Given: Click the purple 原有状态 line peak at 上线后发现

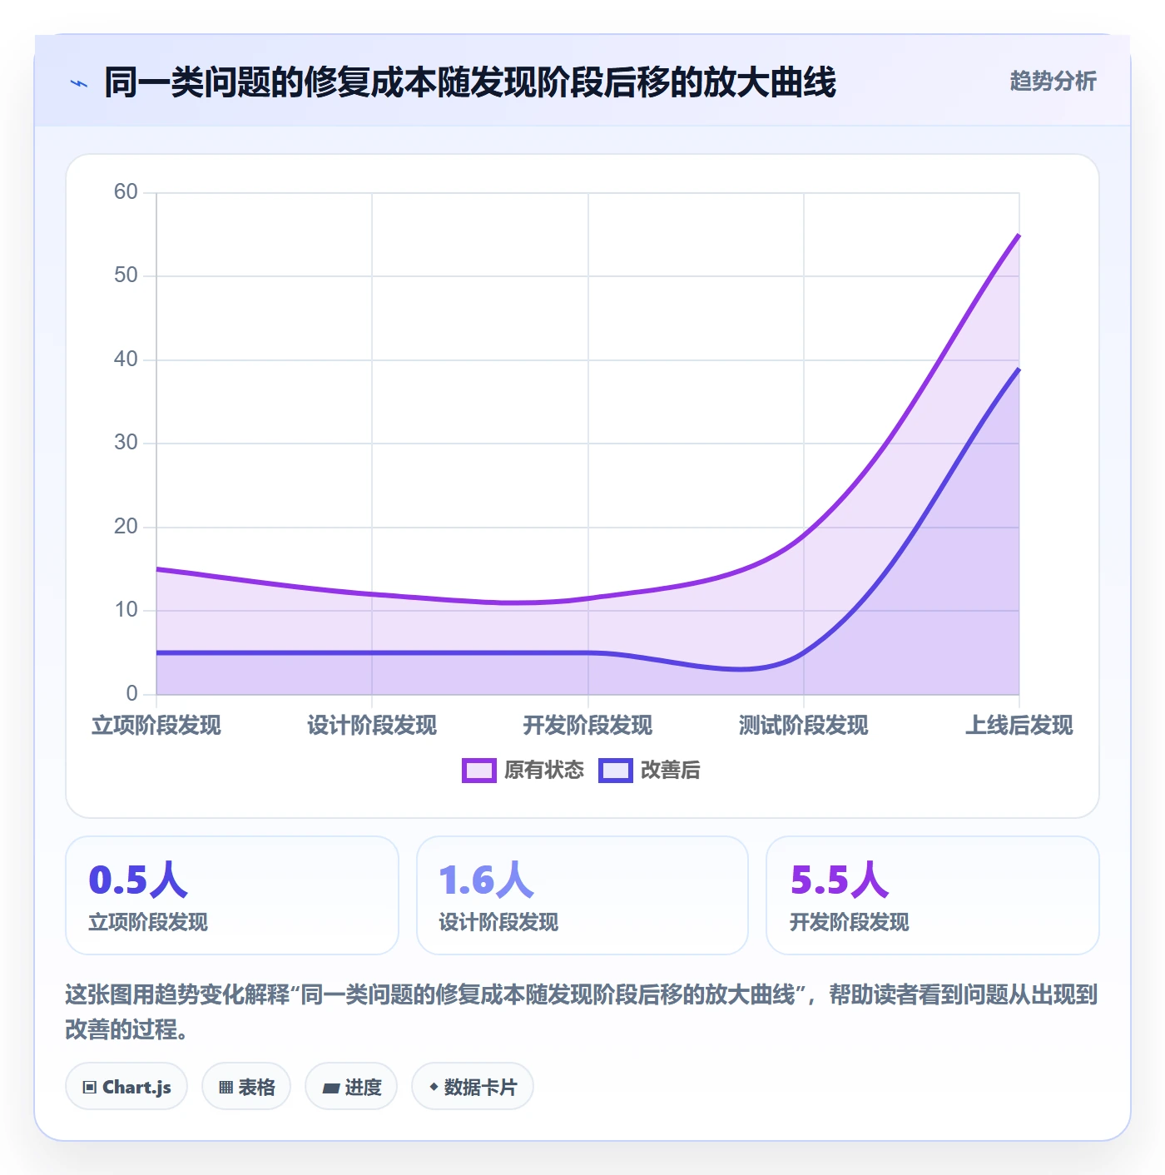Looking at the screenshot, I should pyautogui.click(x=1019, y=235).
